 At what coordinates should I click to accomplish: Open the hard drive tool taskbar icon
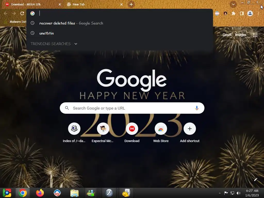click(x=126, y=193)
